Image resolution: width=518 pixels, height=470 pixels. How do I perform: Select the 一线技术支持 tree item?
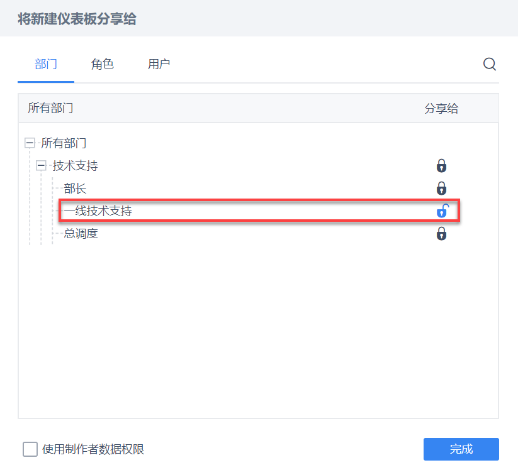click(x=98, y=211)
